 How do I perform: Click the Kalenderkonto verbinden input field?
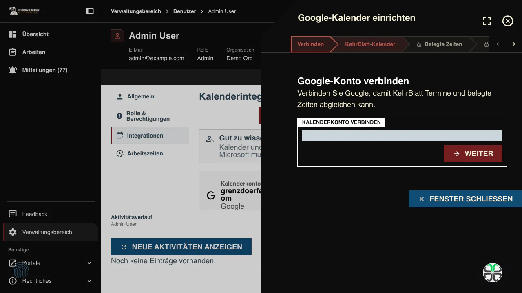(x=402, y=136)
